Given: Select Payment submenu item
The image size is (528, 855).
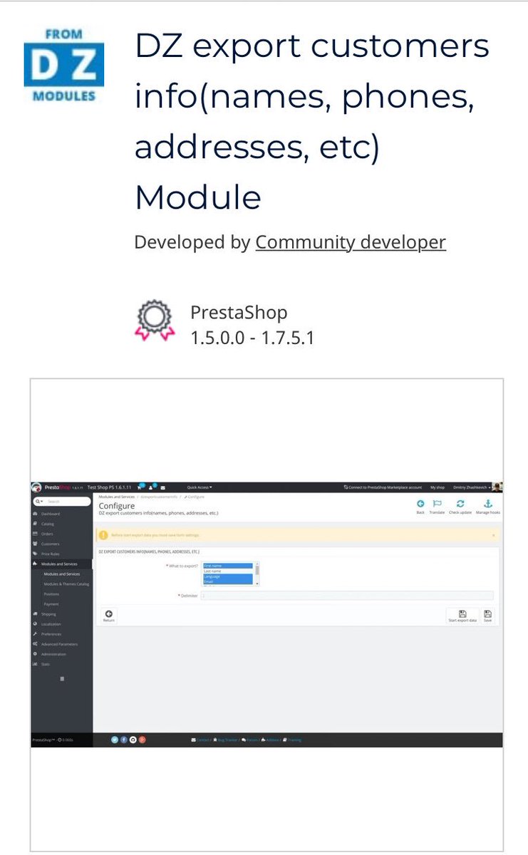Looking at the screenshot, I should click(x=51, y=603).
